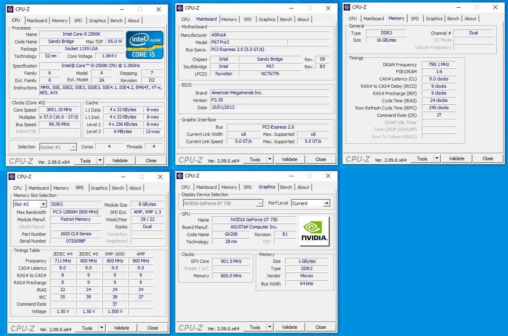Open Tools dropdown arrow in Memory window
The image size is (508, 336).
pos(437,158)
